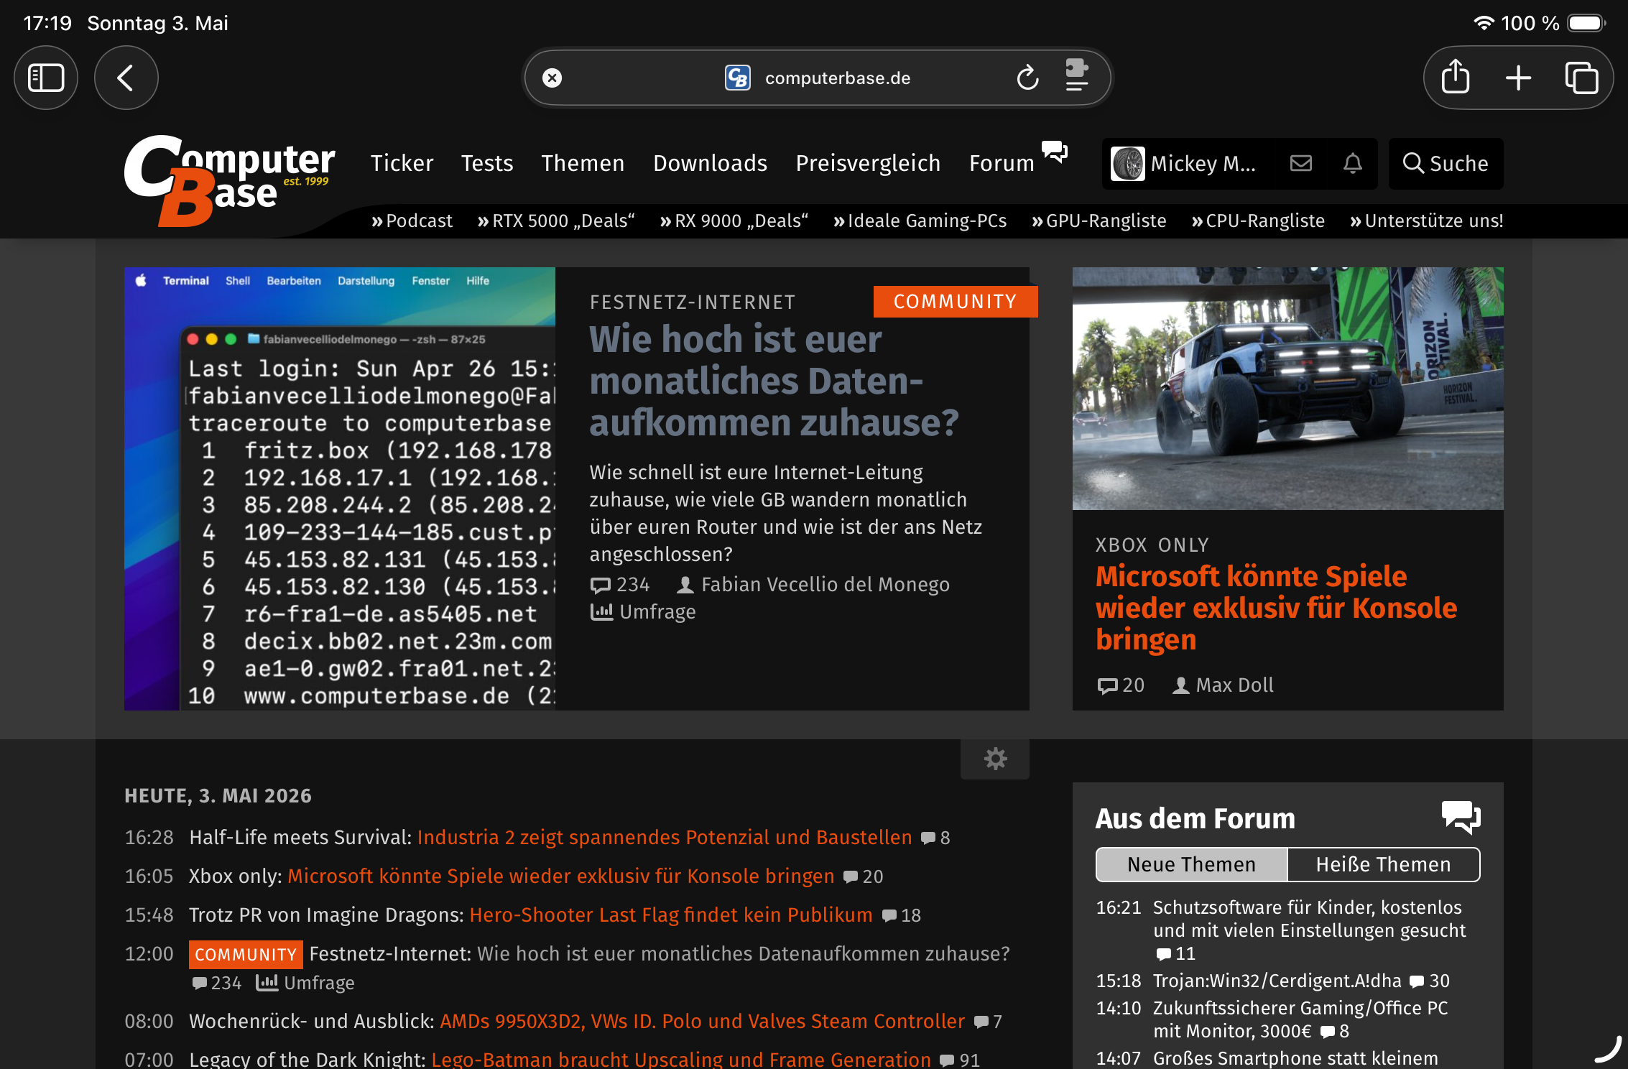Open the Terminal traceroute article thumbnail
Screen dimensions: 1628x1069
coord(340,489)
